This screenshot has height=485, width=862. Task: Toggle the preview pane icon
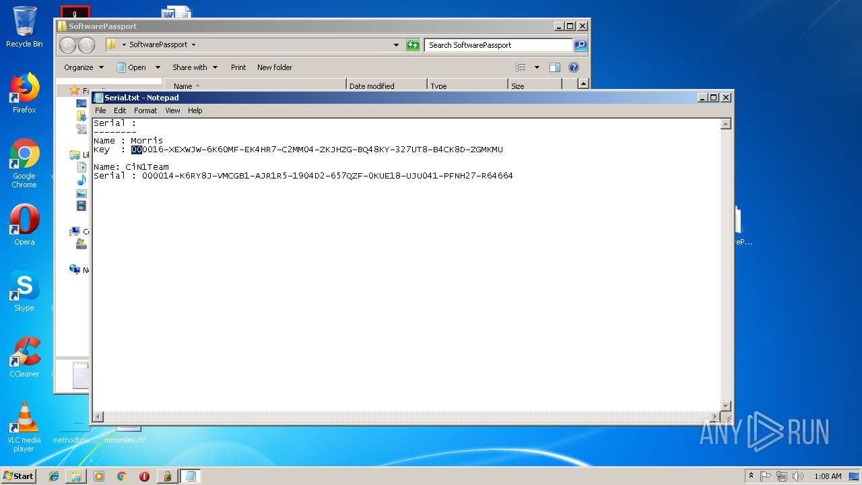pos(555,67)
